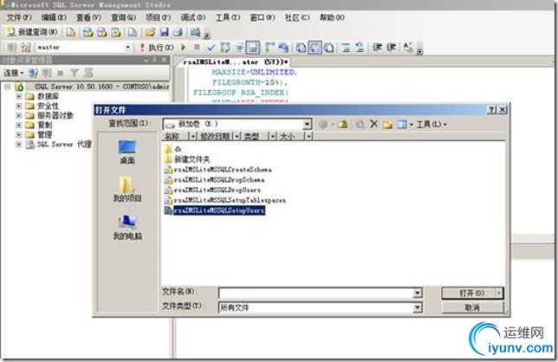Expand the 数据库 folder node
558x362 pixels.
[19, 96]
